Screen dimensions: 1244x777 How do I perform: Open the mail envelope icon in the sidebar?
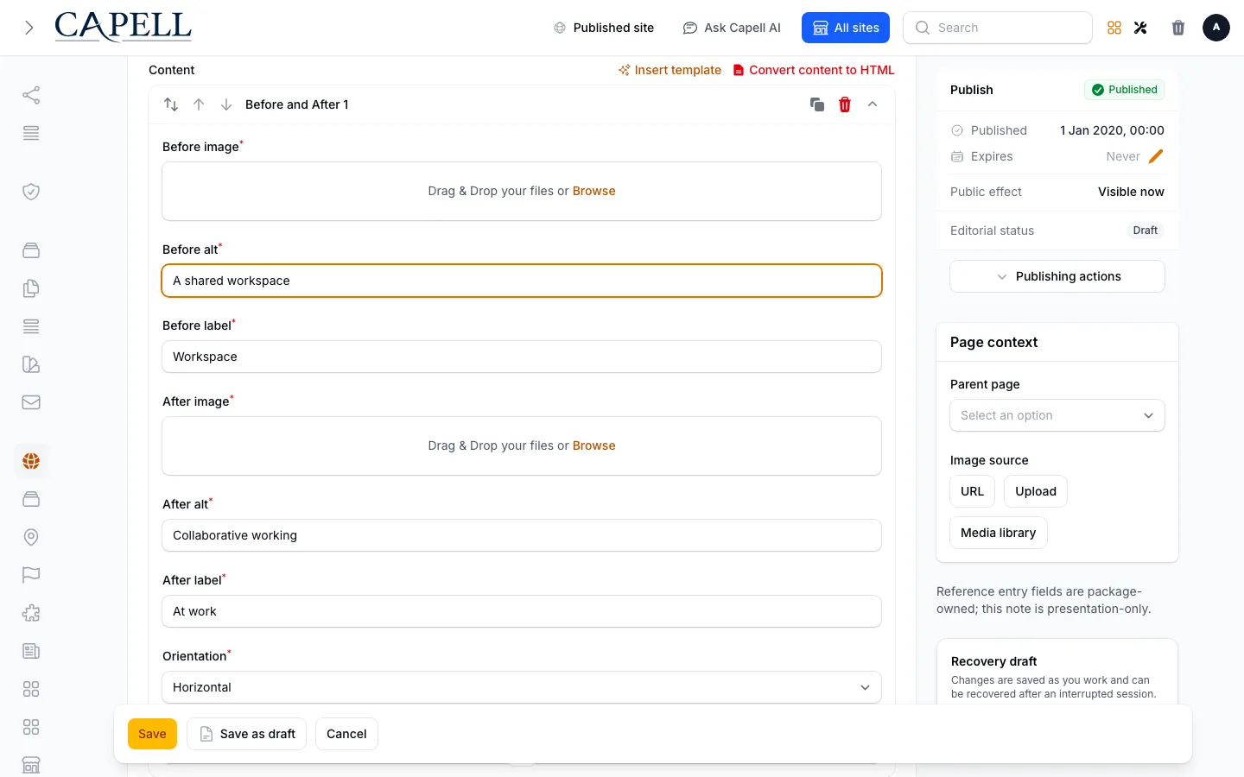tap(31, 402)
